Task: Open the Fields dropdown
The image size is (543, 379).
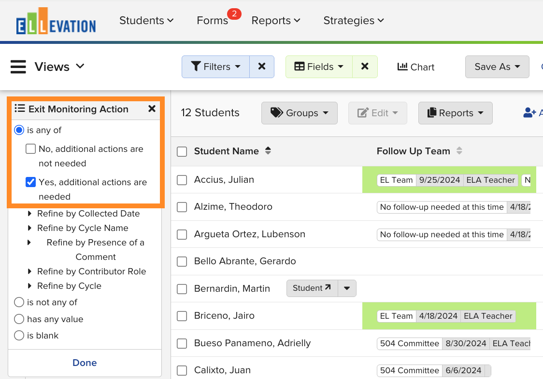Action: click(318, 67)
